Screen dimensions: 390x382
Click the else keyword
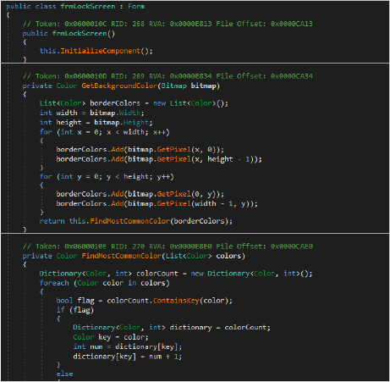(64, 374)
